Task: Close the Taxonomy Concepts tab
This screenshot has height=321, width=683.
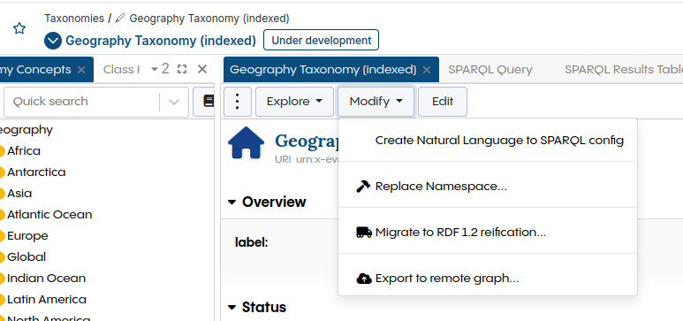Action: tap(81, 70)
